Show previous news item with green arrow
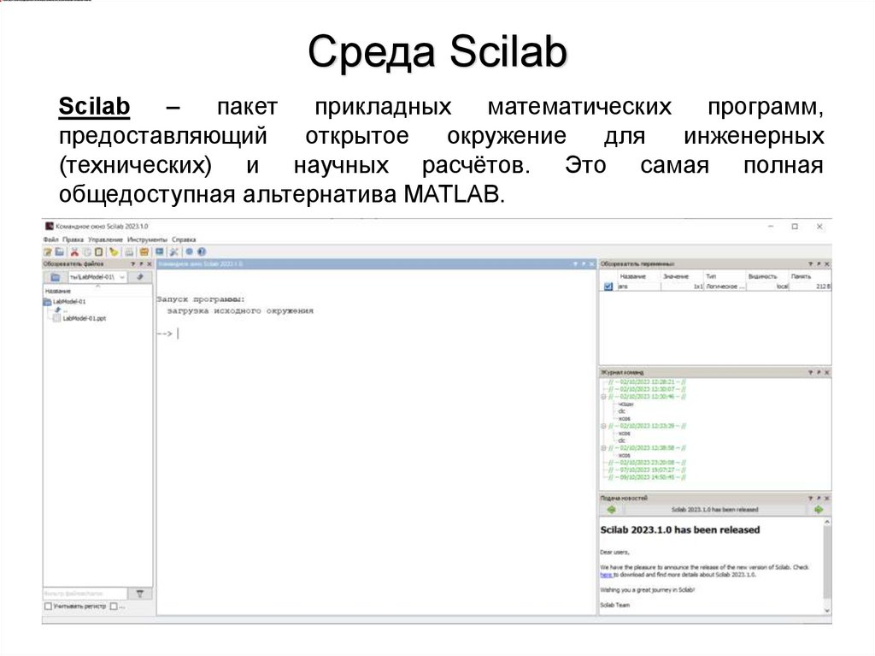 pos(611,510)
